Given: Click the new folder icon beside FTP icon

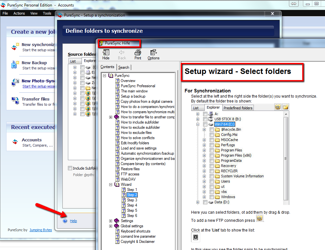Looking at the screenshot, I should pyautogui.click(x=286, y=107).
